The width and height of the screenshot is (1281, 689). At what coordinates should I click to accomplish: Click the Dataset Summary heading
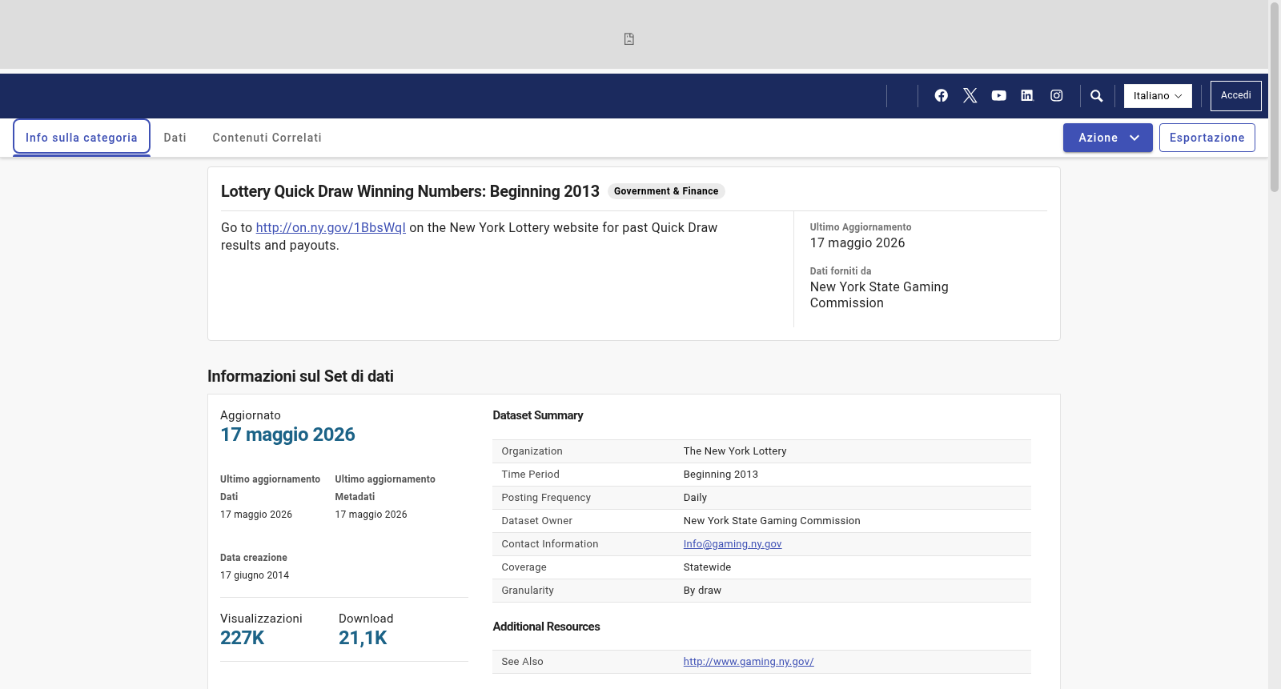538,415
